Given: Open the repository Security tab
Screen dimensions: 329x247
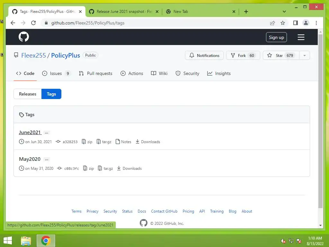Looking at the screenshot, I should pos(187,73).
